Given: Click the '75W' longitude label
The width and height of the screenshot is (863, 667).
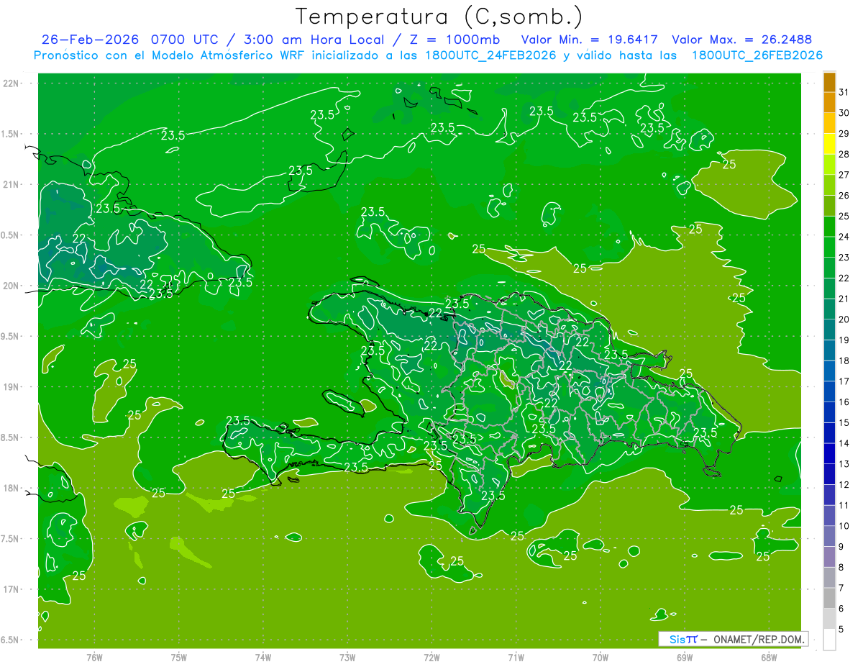Looking at the screenshot, I should (x=179, y=658).
